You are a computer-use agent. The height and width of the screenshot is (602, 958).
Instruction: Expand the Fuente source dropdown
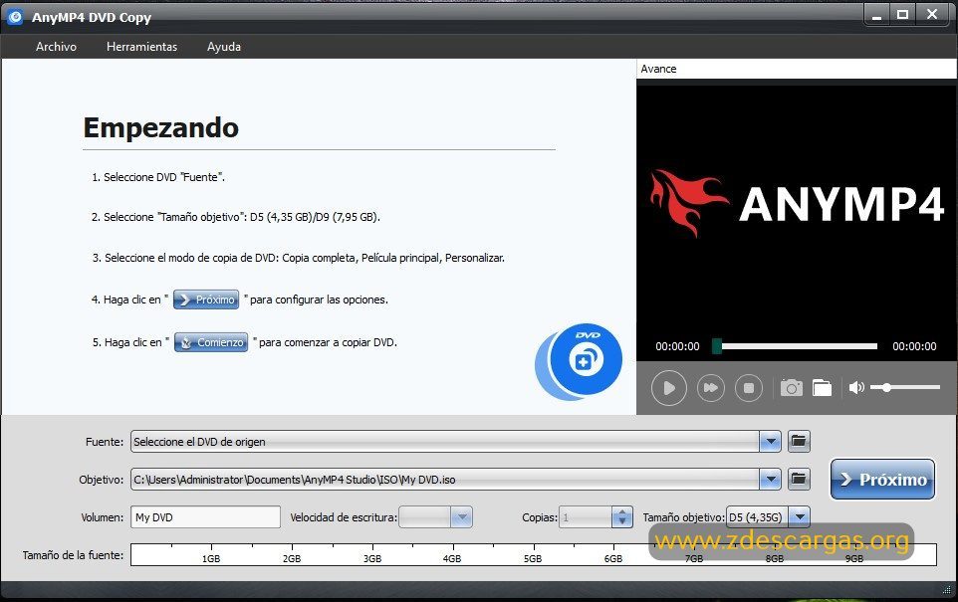point(771,442)
